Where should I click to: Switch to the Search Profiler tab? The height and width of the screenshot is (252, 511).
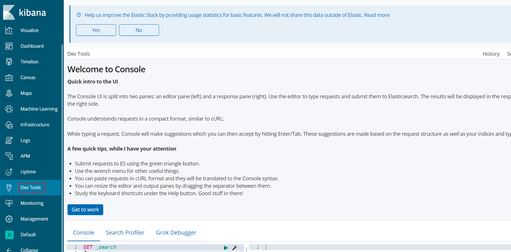pos(125,233)
